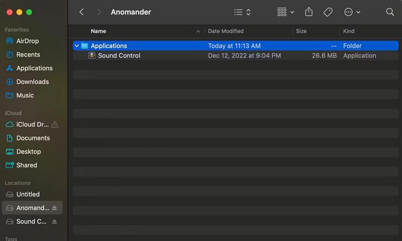Click the 'Sound Control' file name

click(x=119, y=56)
